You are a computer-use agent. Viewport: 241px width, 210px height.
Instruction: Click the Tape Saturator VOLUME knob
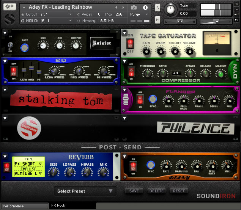point(189,51)
